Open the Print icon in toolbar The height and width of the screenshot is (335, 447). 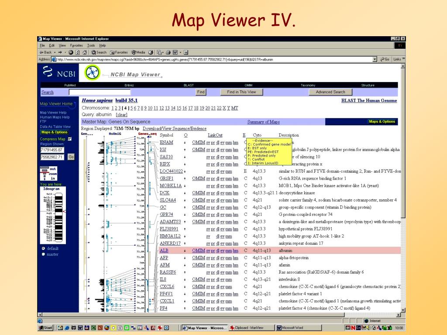(x=168, y=52)
